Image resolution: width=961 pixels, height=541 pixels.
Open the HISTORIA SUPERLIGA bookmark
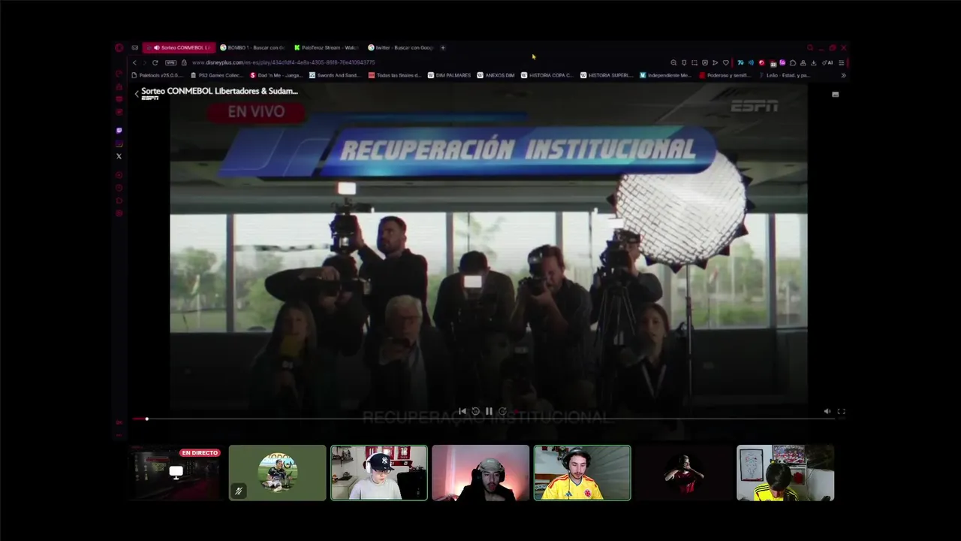(607, 75)
